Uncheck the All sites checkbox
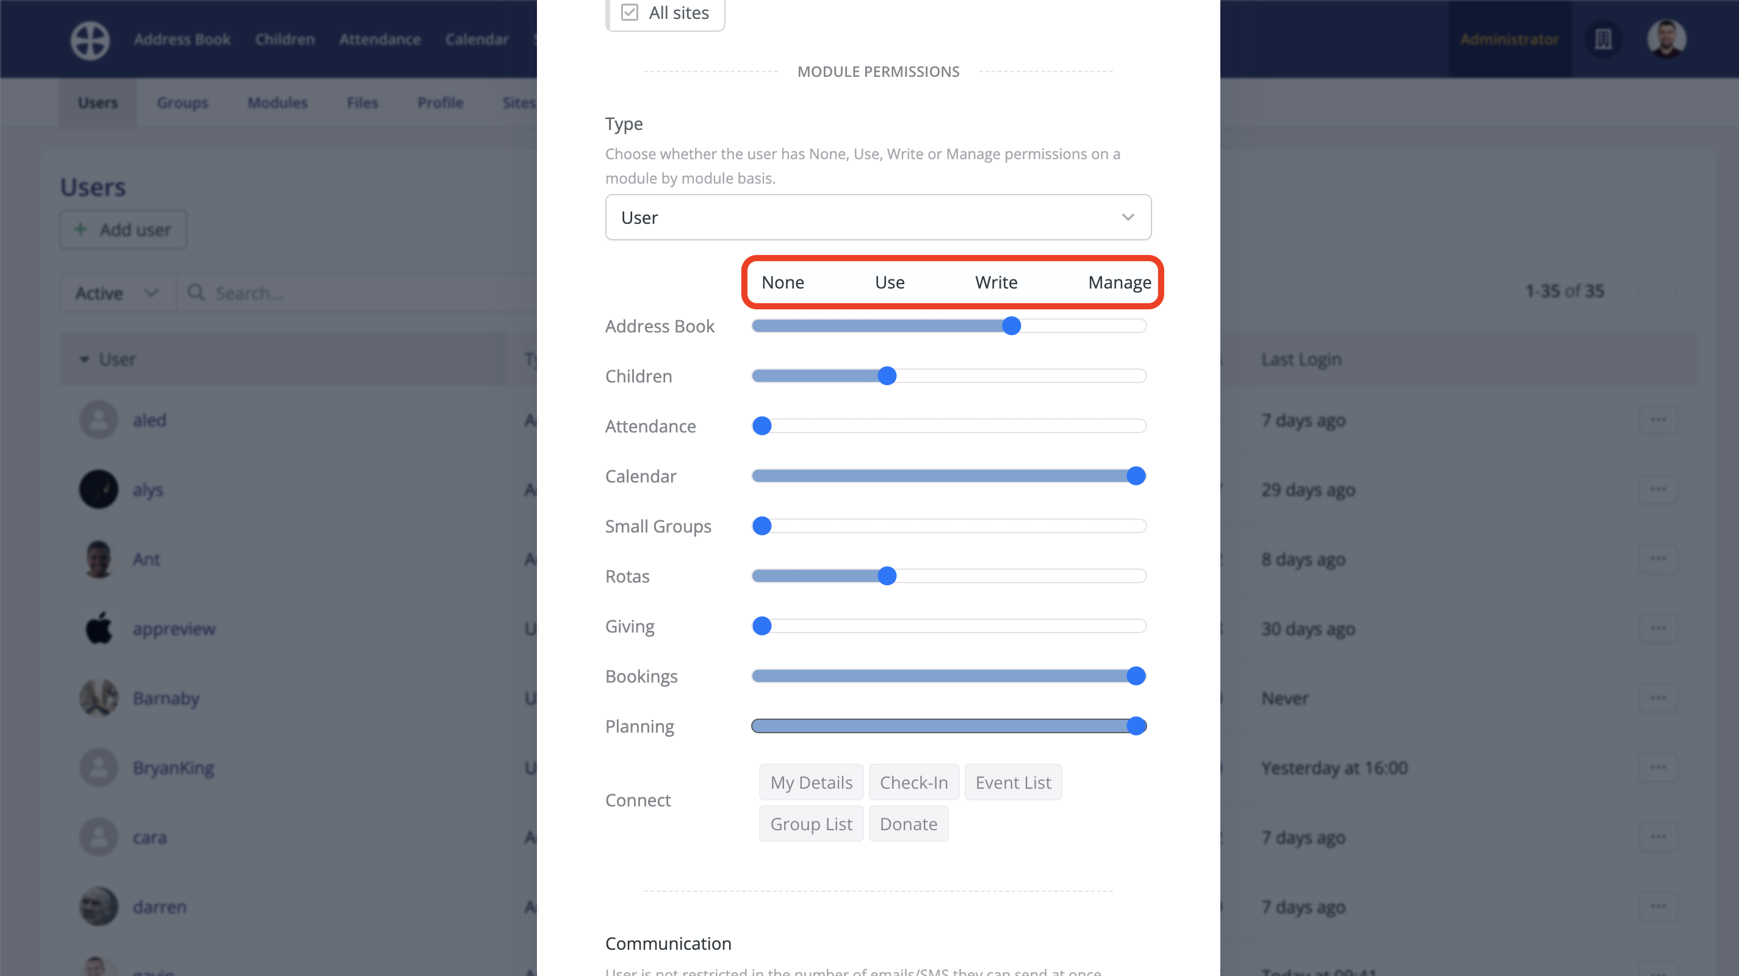 pos(629,12)
